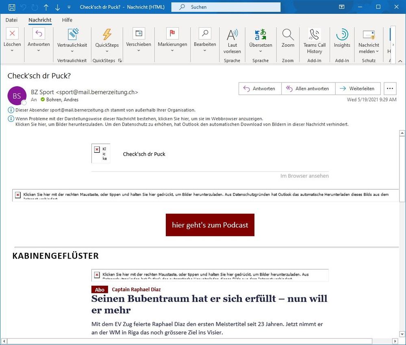Image resolution: width=406 pixels, height=345 pixels.
Task: Click Allen antworten button
Action: click(308, 89)
